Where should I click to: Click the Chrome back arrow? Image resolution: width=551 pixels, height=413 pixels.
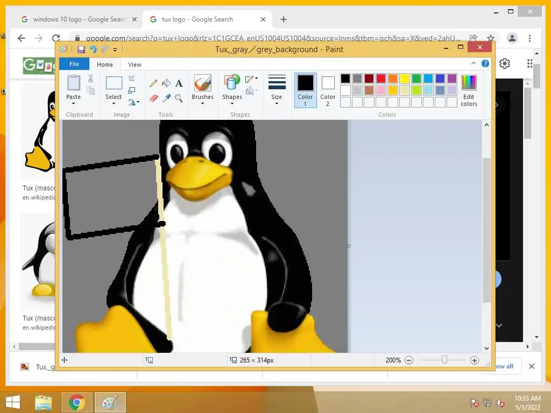[x=22, y=38]
